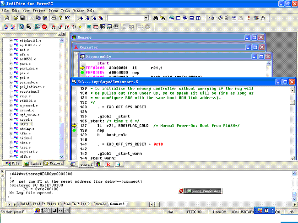Open the Debug menu
Screen dimensions: 298x223
[x=53, y=11]
